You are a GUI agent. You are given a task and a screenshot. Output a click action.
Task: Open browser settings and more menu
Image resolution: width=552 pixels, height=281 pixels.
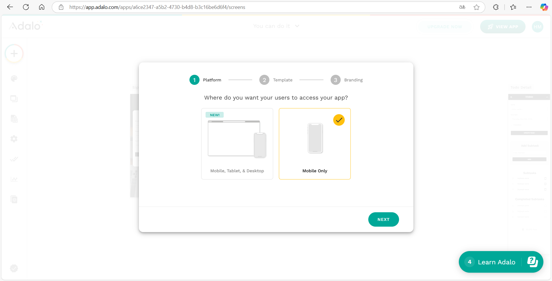pyautogui.click(x=529, y=7)
